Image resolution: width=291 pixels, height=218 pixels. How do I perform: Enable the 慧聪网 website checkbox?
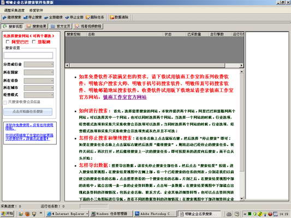34,42
